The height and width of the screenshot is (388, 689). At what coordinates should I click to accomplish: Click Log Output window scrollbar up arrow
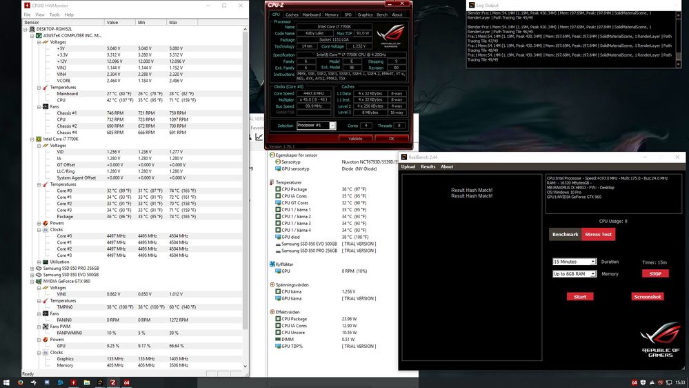(679, 15)
